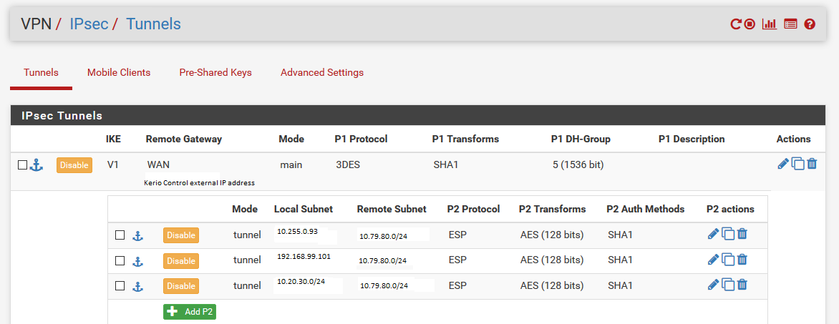
Task: Edit the phase 1 WAN tunnel entry
Action: tap(783, 164)
